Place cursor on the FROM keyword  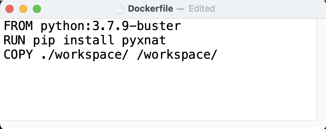[18, 26]
